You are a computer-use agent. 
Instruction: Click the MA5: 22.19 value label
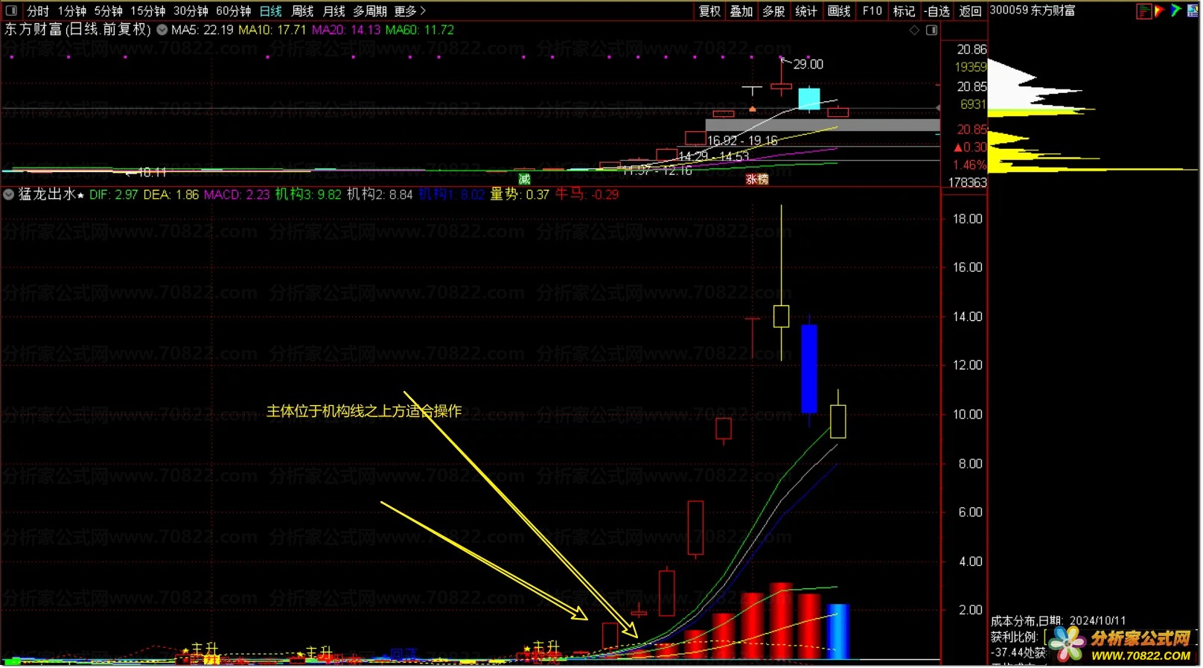[202, 30]
